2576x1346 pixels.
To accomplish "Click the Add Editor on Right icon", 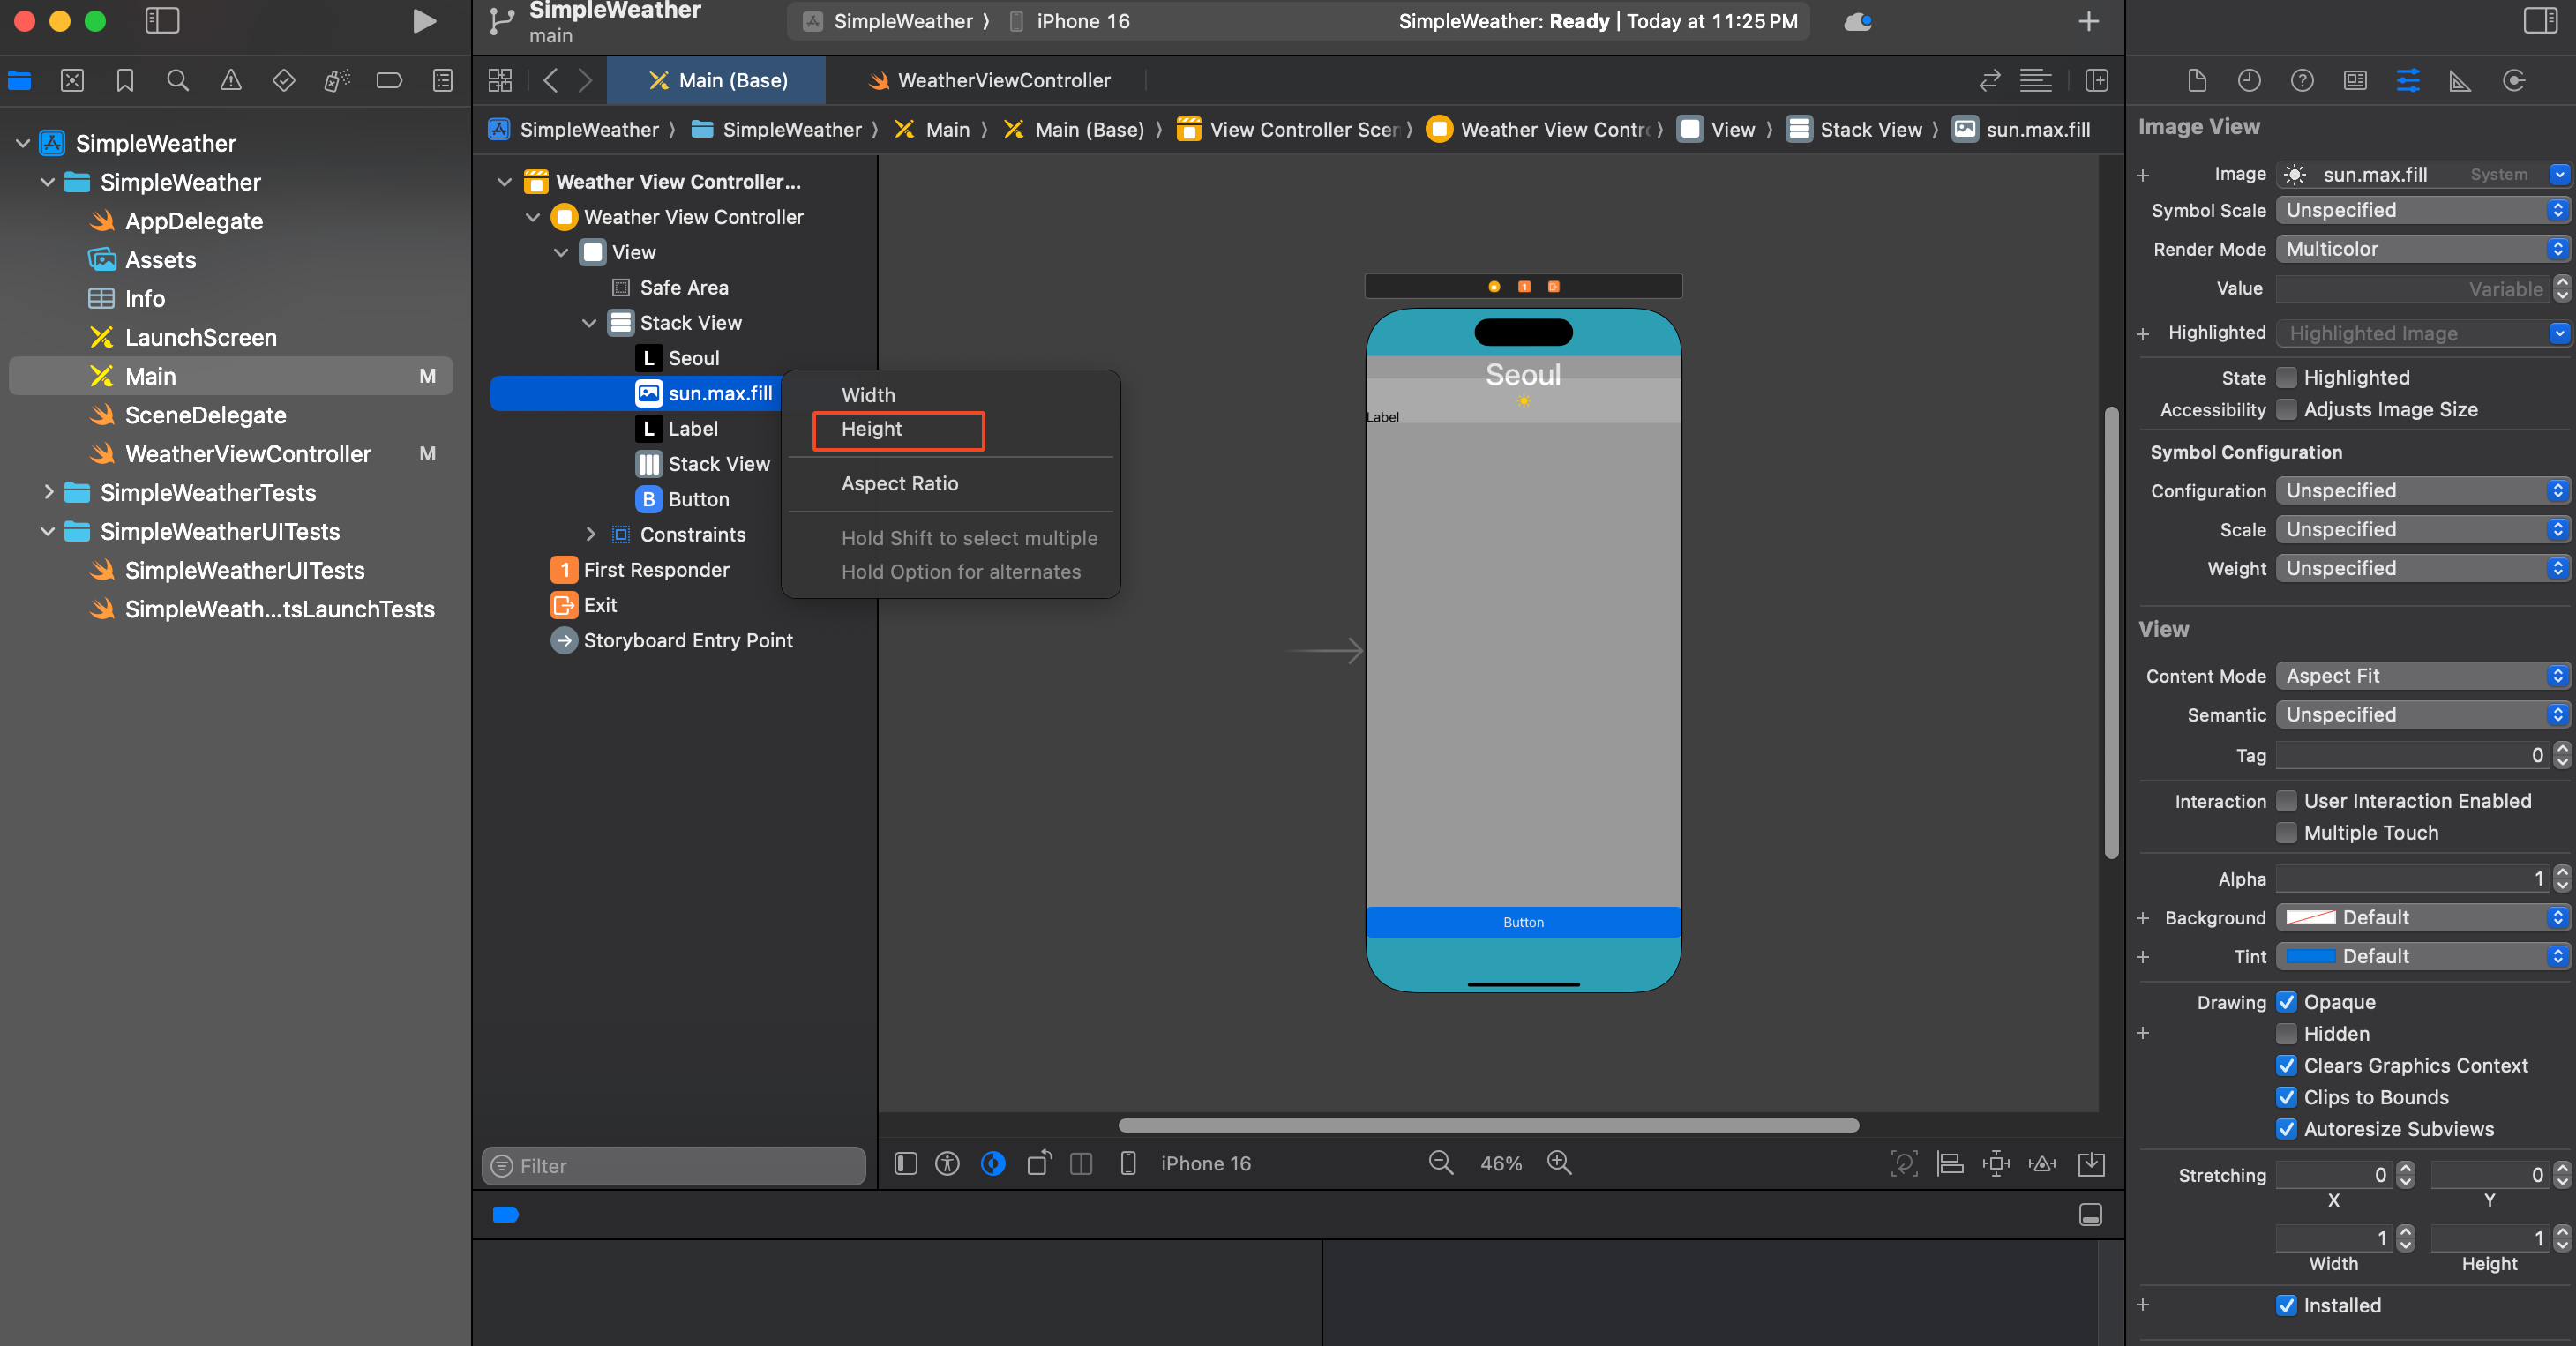I will 2096,81.
